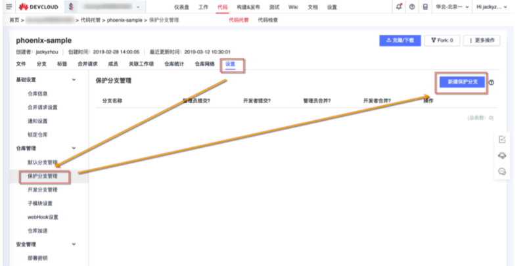Open 通知设置 in sidebar

37,121
